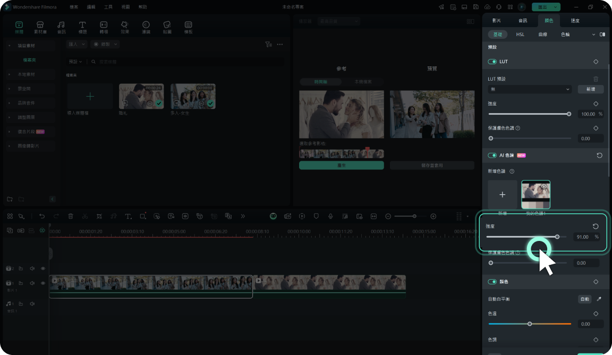
Task: Click the save project floppy icon
Action: point(476,7)
